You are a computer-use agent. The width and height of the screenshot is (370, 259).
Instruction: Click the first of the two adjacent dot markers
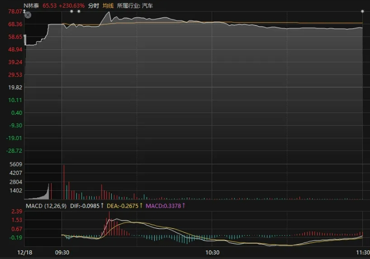tap(72, 11)
